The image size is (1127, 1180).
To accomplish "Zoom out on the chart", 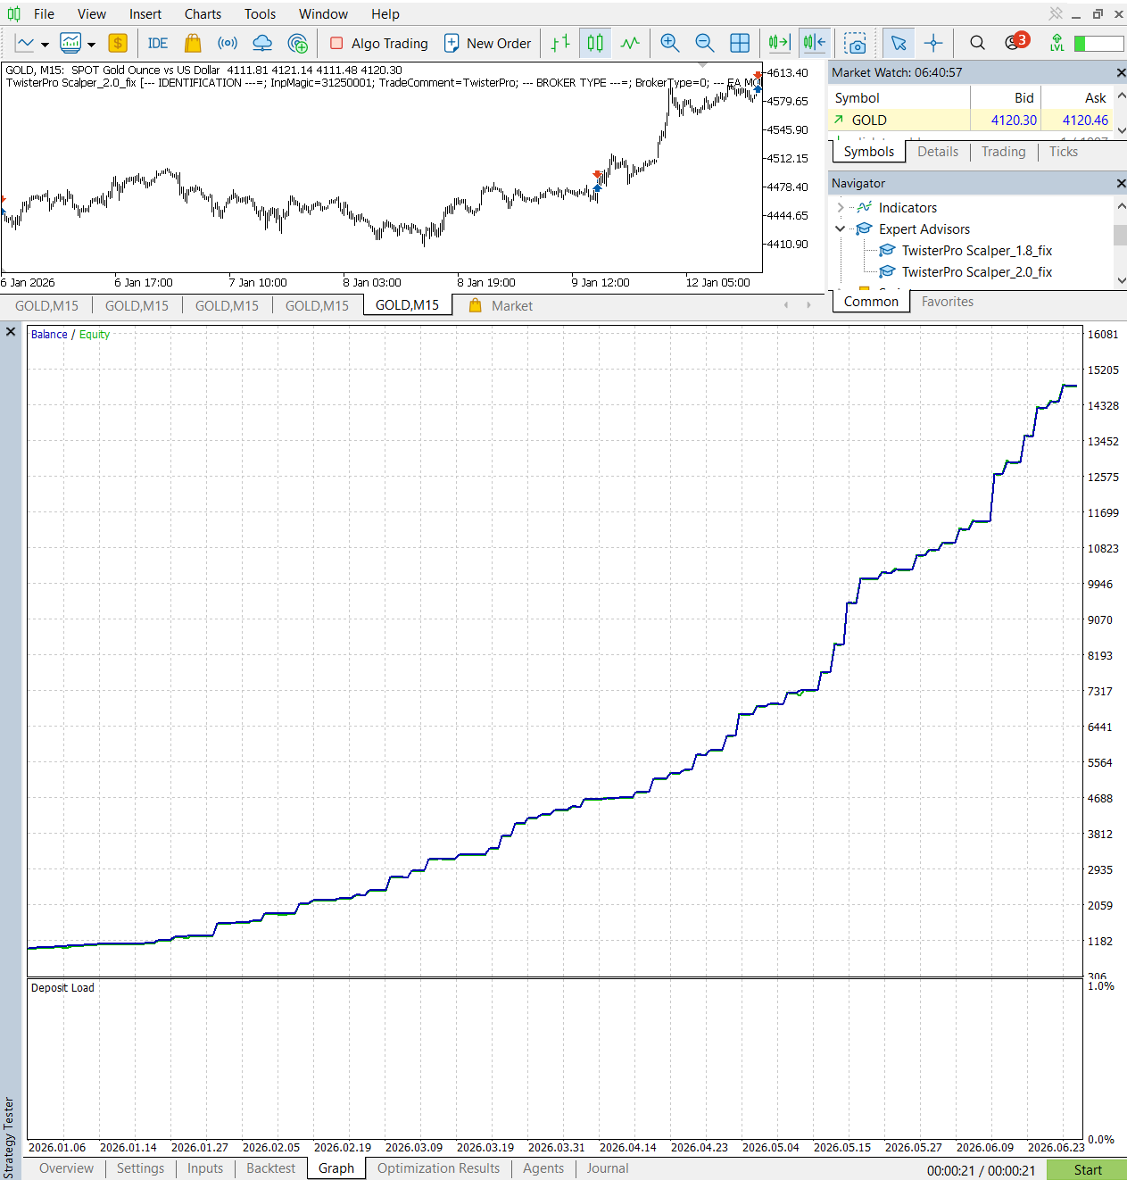I will click(x=704, y=43).
